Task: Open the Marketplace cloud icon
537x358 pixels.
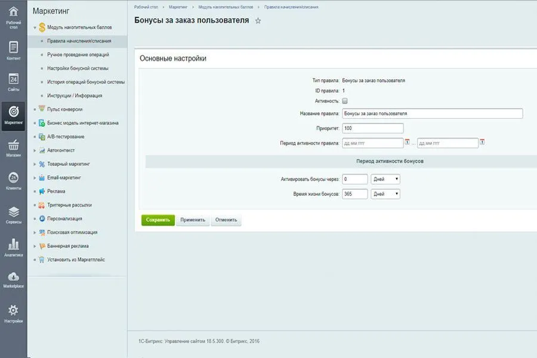Action: (13, 278)
